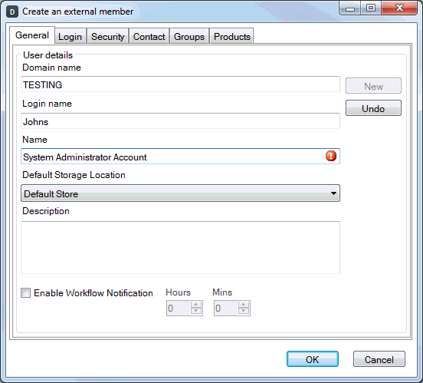
Task: Expand the Default Store dropdown arrow
Action: 333,193
